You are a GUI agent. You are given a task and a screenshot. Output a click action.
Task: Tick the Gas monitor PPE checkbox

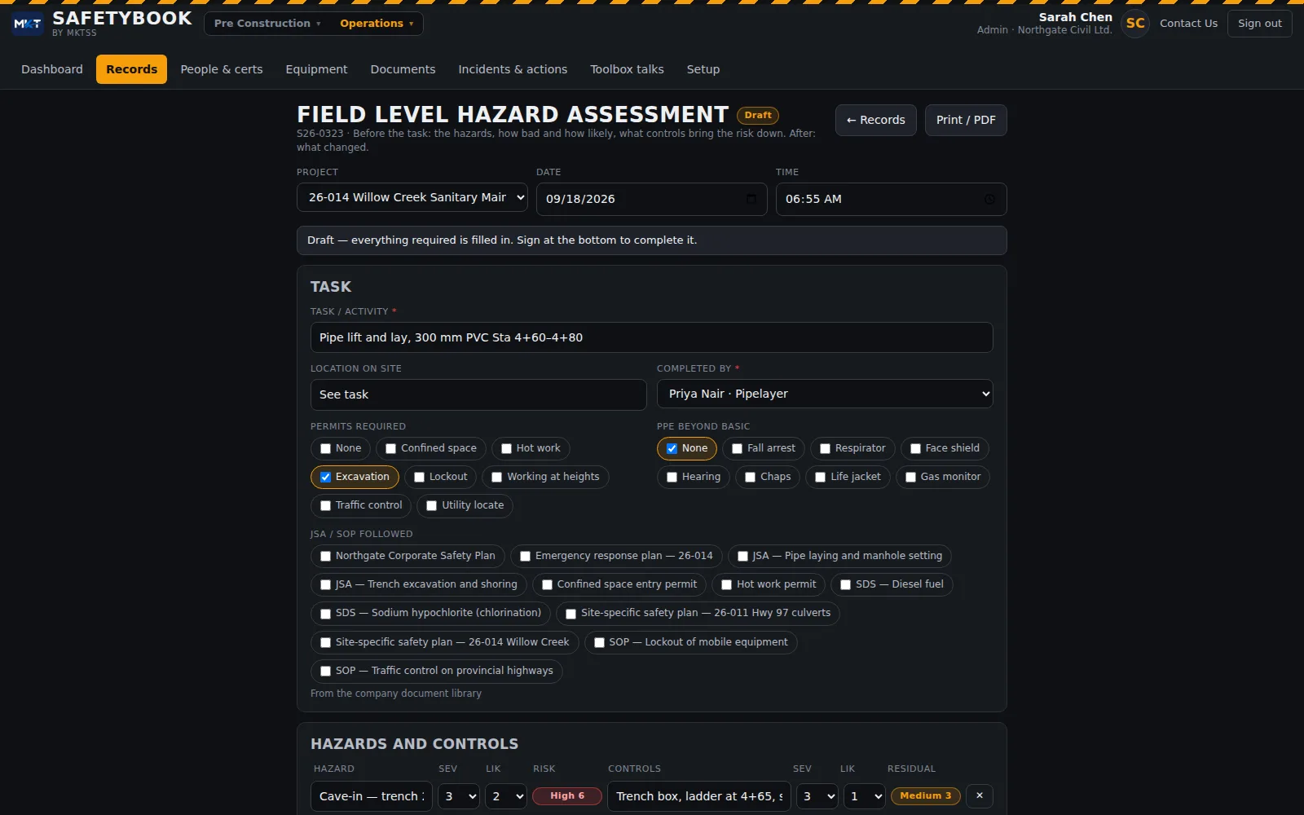911,477
